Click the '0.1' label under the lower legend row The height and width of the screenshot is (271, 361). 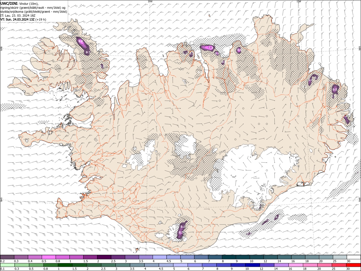(x=2, y=269)
